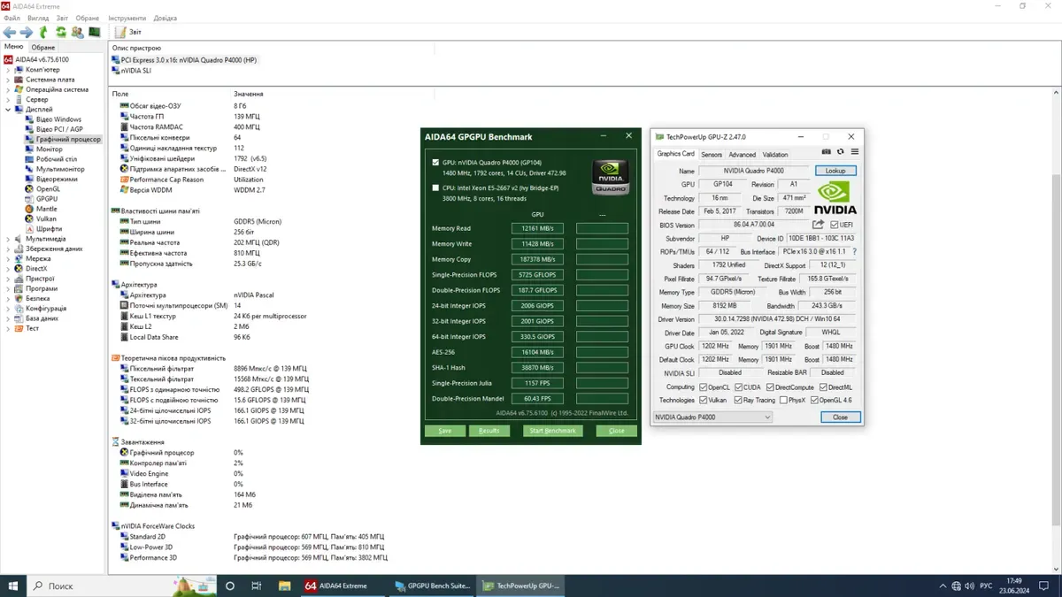
Task: Click the GPU-Z screenshot camera icon
Action: [826, 152]
